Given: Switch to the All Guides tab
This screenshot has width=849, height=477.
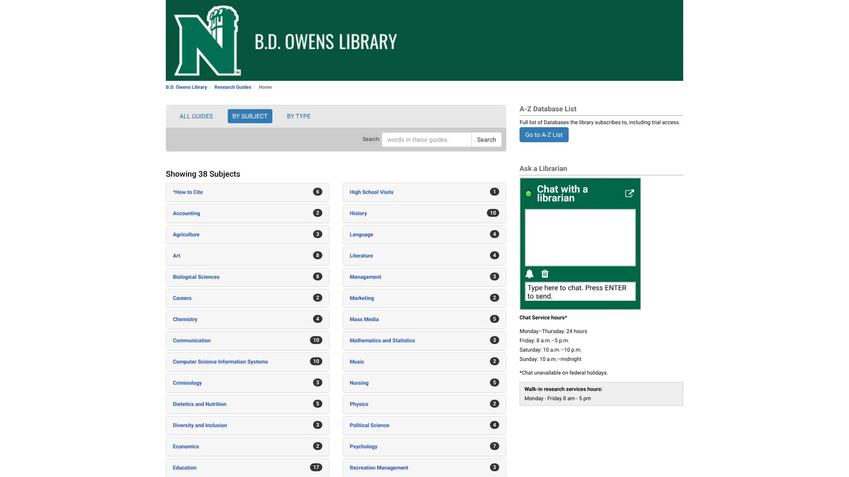Looking at the screenshot, I should tap(196, 116).
